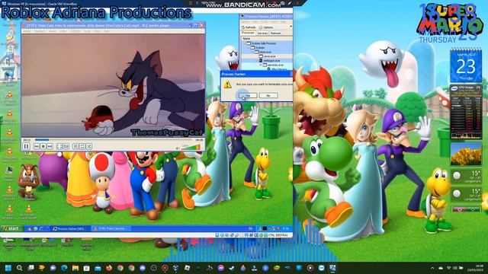Toggle VLC loop mode
This screenshot has width=488, height=274.
82,146
